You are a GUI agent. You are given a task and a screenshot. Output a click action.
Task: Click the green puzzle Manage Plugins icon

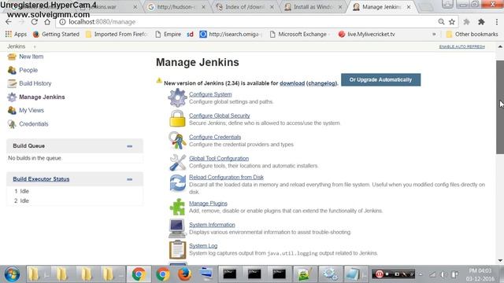tap(177, 207)
